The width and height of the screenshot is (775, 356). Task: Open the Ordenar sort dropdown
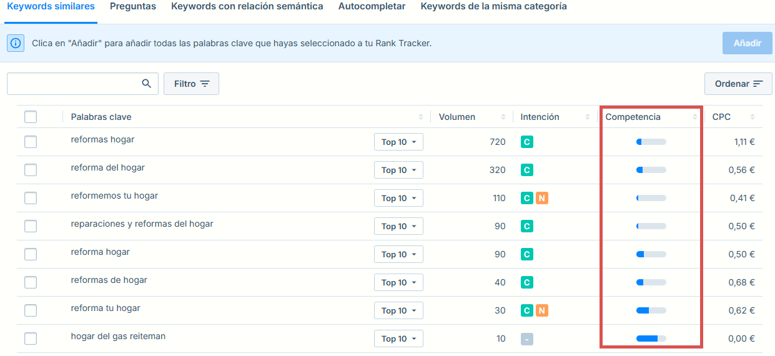tap(738, 84)
